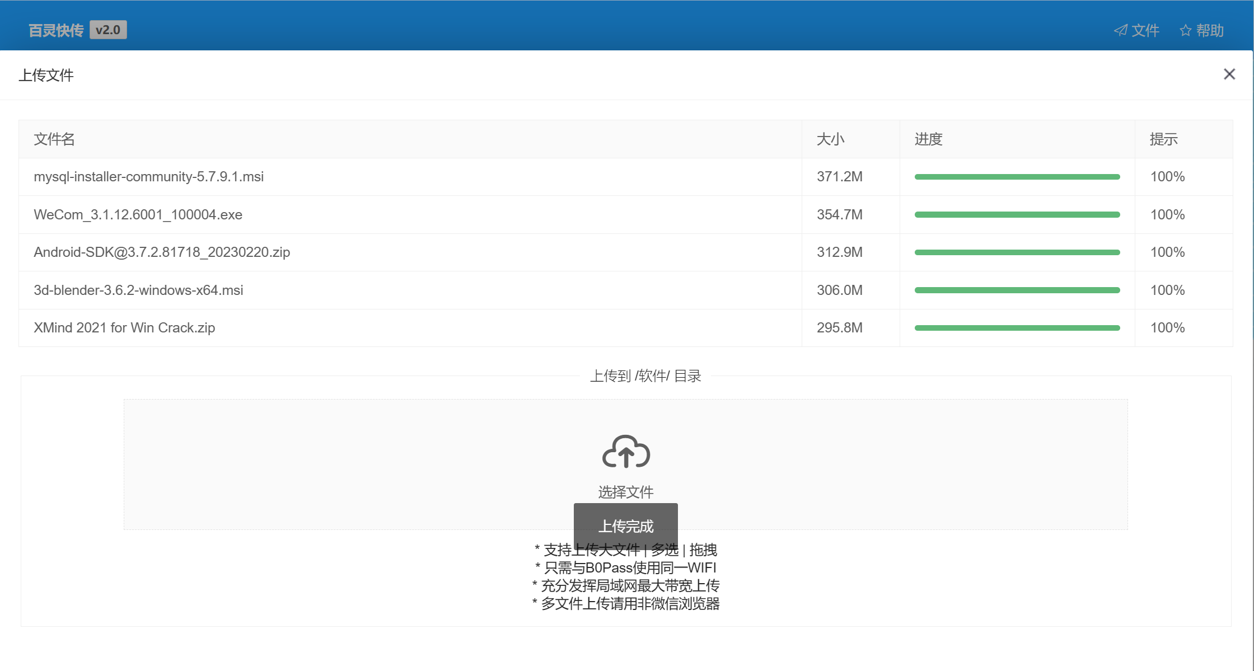Click the paper plane icon beside 文件

[x=1121, y=30]
